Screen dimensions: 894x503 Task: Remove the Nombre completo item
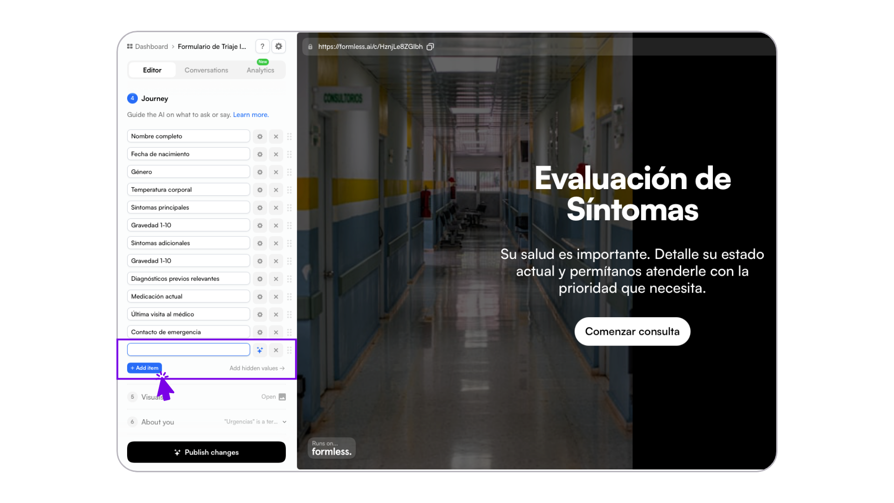276,136
